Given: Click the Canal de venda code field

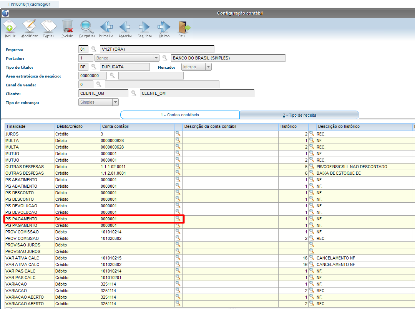Looking at the screenshot, I should 86,84.
